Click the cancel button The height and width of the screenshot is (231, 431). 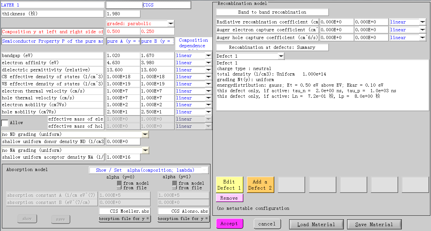click(x=267, y=224)
